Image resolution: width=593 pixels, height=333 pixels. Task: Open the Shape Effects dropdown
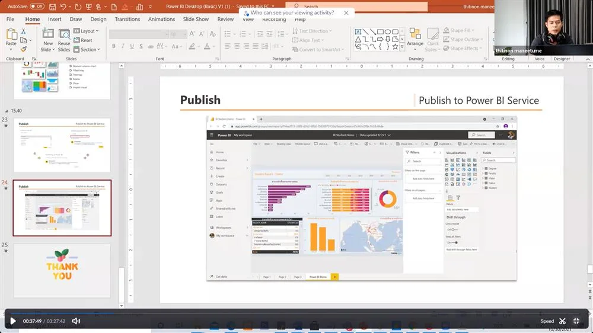tap(463, 49)
